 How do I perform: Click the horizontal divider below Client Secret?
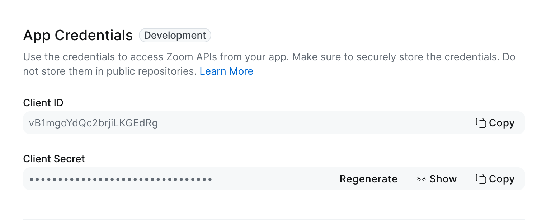coord(274,219)
